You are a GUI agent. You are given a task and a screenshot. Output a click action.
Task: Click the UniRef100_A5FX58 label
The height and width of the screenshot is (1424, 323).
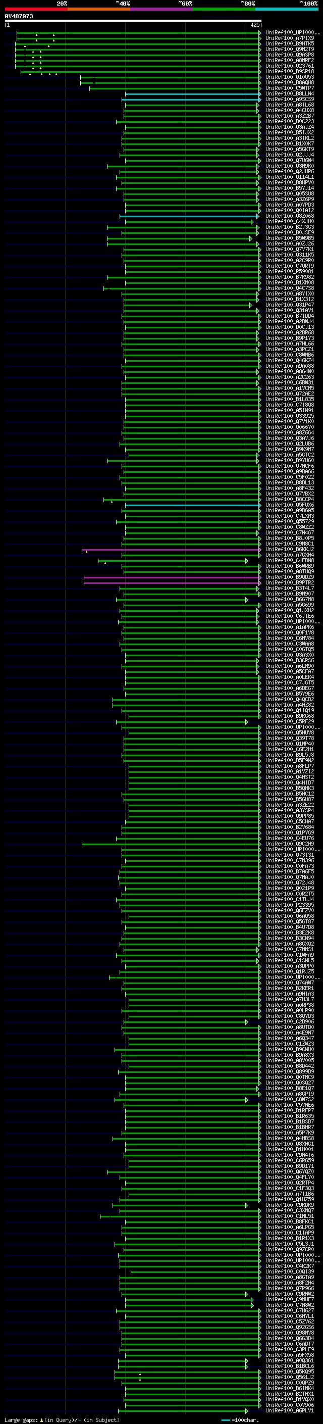(x=290, y=1355)
